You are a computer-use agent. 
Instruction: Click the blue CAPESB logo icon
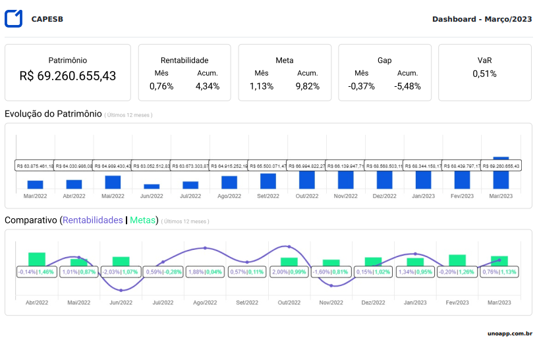(x=14, y=19)
